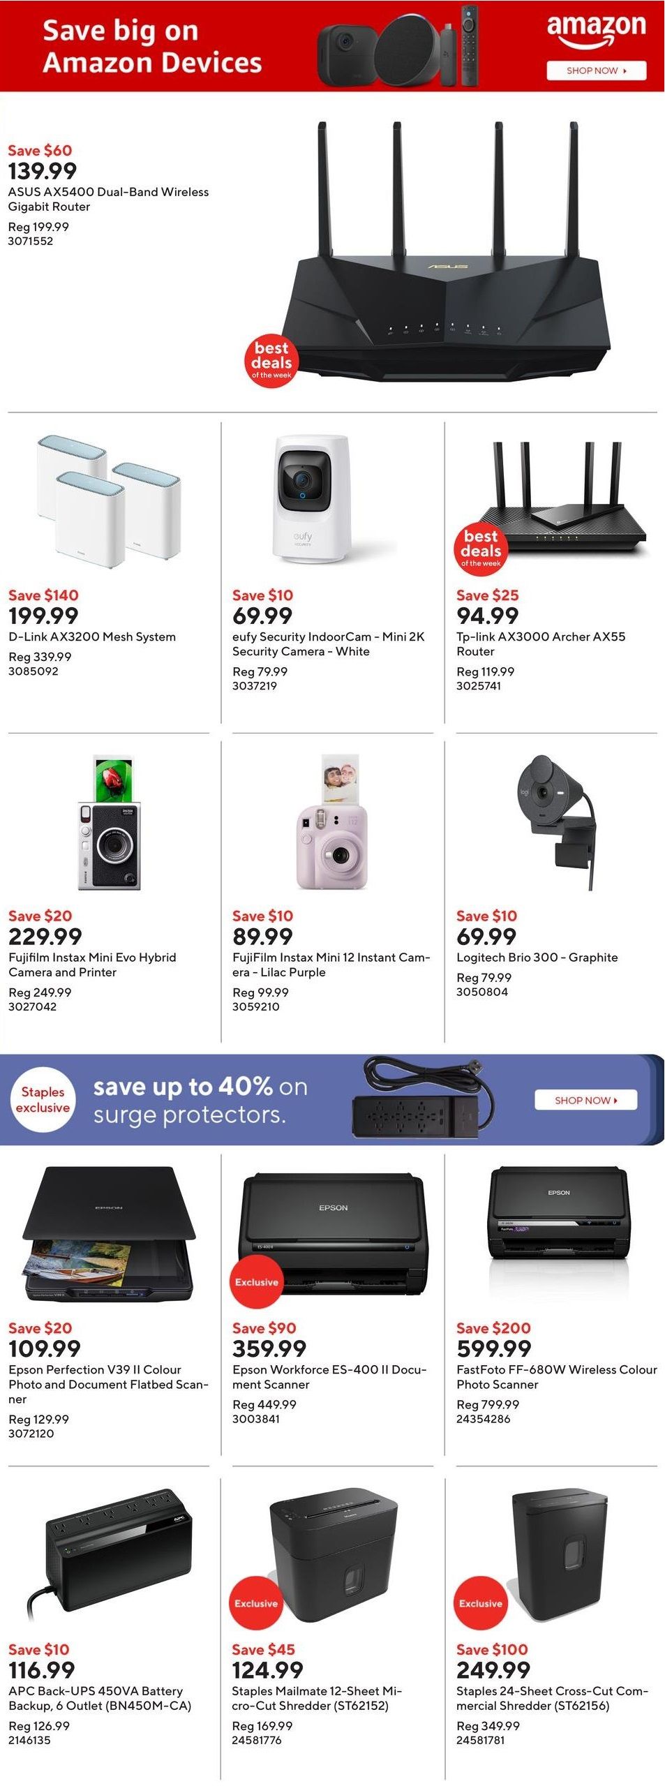Click the Staples exclusive circle badge

(43, 1099)
